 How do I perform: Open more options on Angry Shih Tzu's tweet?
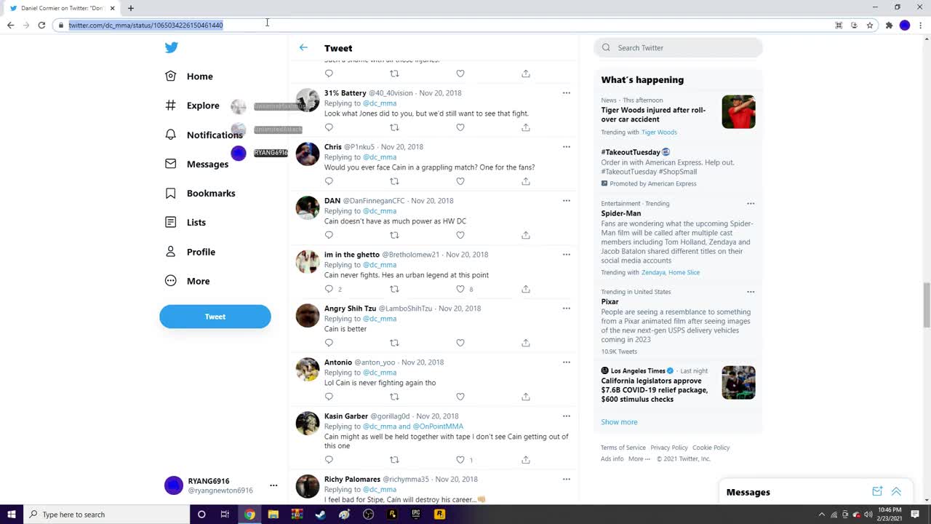coord(566,309)
